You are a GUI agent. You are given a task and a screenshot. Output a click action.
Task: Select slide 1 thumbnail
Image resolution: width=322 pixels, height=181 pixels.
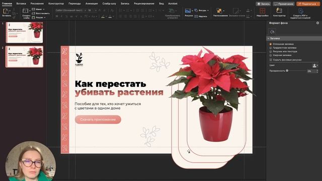tap(25, 32)
